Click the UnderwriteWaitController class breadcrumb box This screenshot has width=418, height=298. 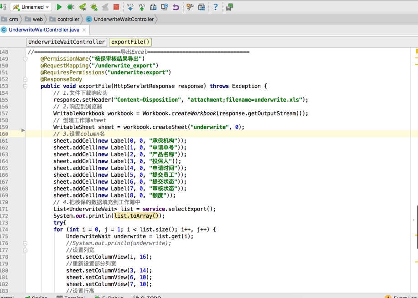point(67,42)
